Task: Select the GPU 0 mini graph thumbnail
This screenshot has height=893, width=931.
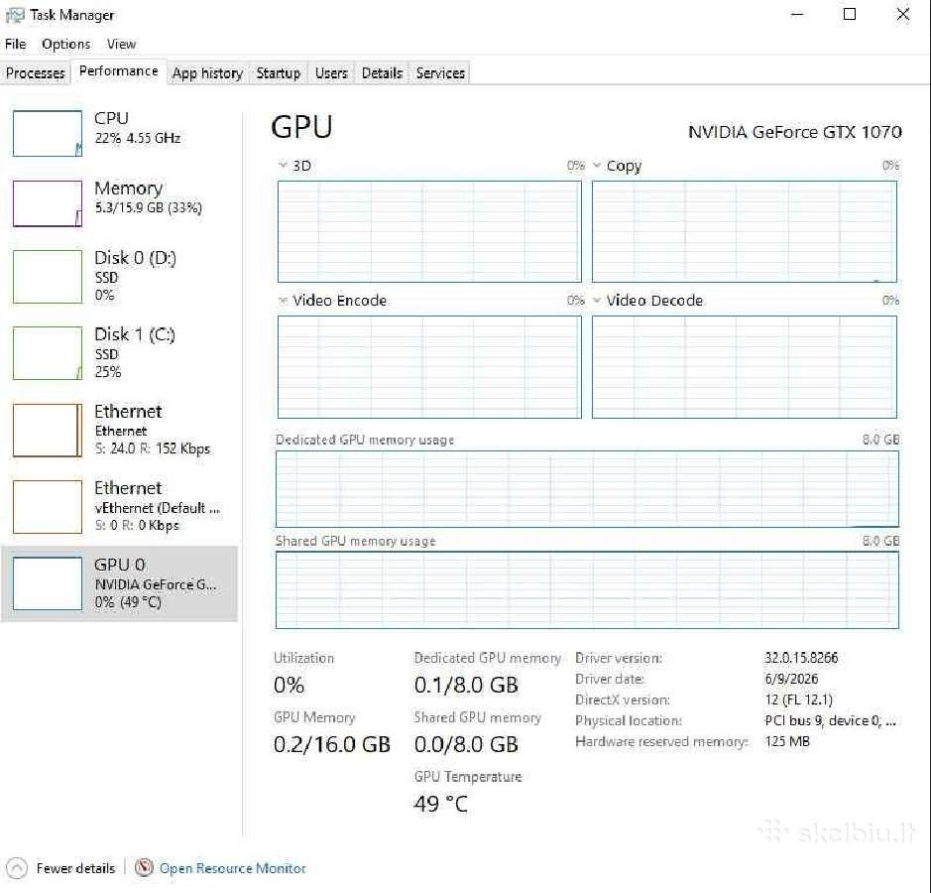Action: 48,583
